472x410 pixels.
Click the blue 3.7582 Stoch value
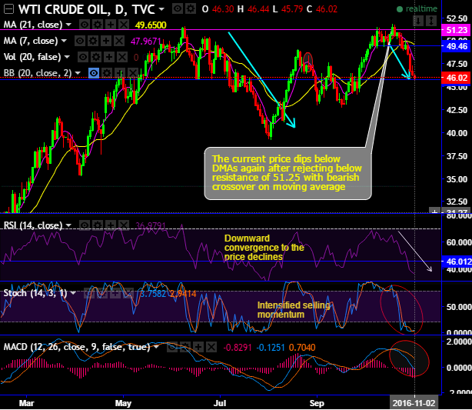pos(153,293)
